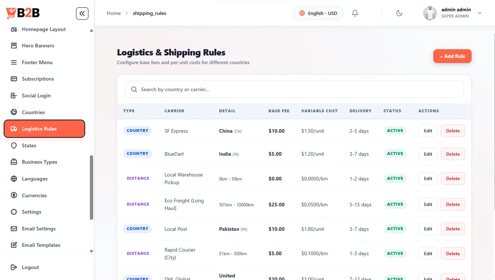Click the $1.80/unit variable cost
This screenshot has width=495, height=280.
[313, 229]
